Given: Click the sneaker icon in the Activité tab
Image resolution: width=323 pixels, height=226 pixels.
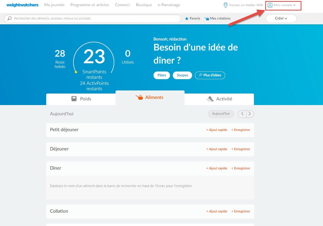Looking at the screenshot, I should point(210,99).
